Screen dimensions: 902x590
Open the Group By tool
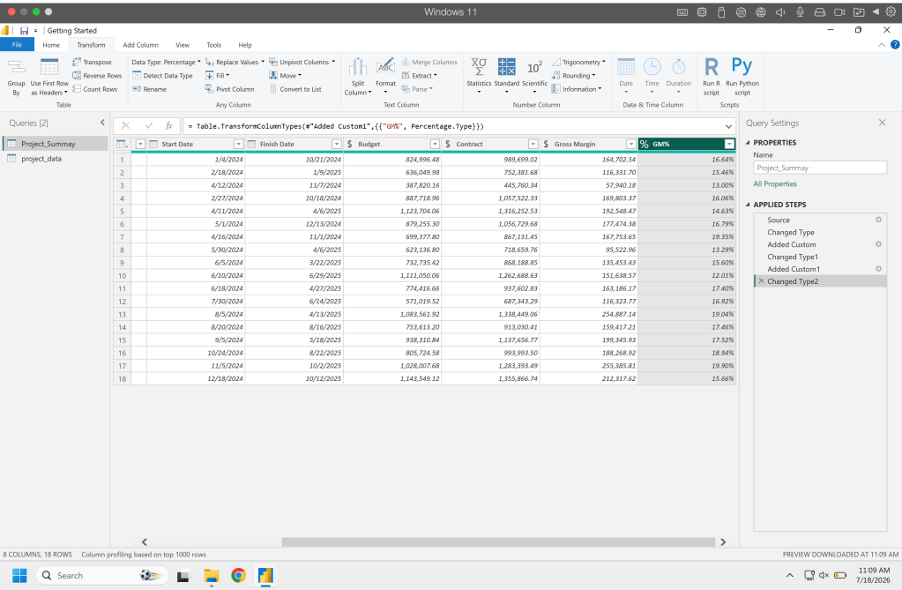click(16, 77)
